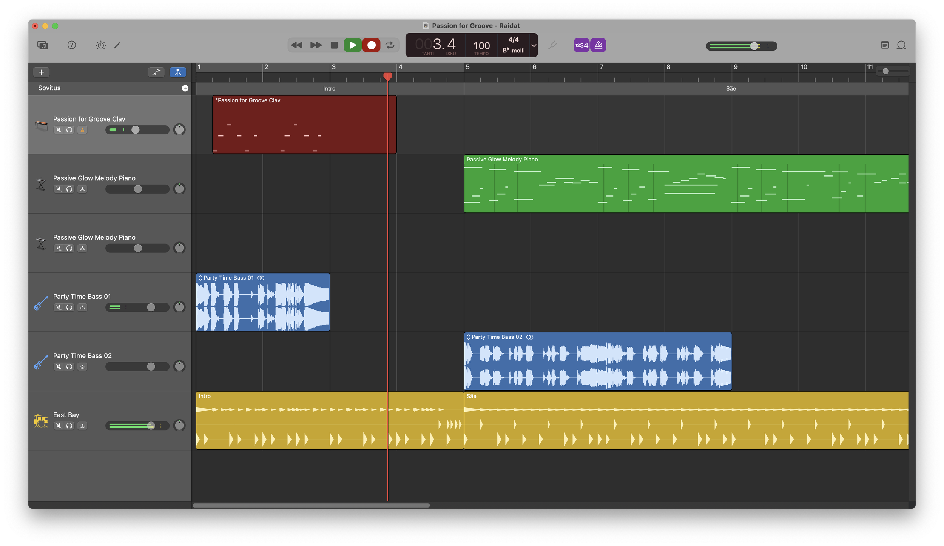Select the Säe arrangement marker

pos(731,89)
